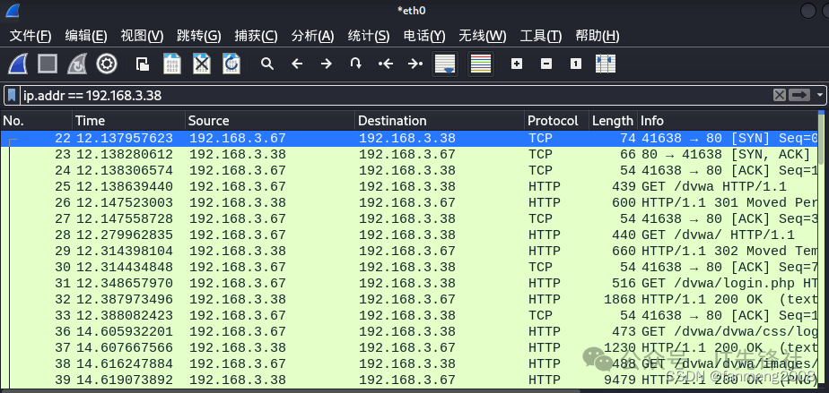
Task: Stop the running packet capture
Action: coord(48,64)
